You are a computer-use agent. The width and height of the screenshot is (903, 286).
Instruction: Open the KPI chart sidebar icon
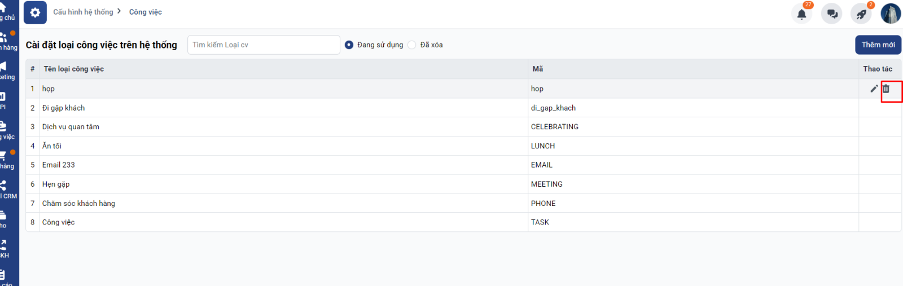click(3, 97)
